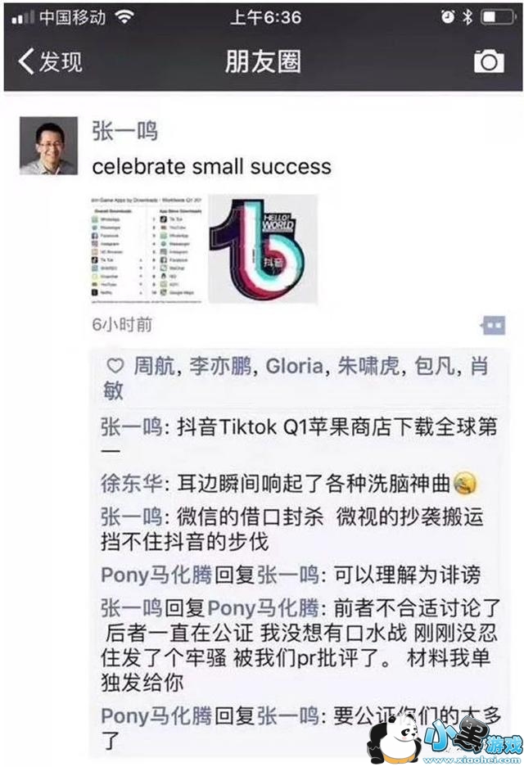The height and width of the screenshot is (767, 524).
Task: Tap the 朋友圈 title bar
Action: 263,61
